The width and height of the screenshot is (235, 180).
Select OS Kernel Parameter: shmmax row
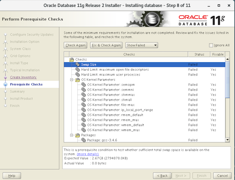click(145, 95)
